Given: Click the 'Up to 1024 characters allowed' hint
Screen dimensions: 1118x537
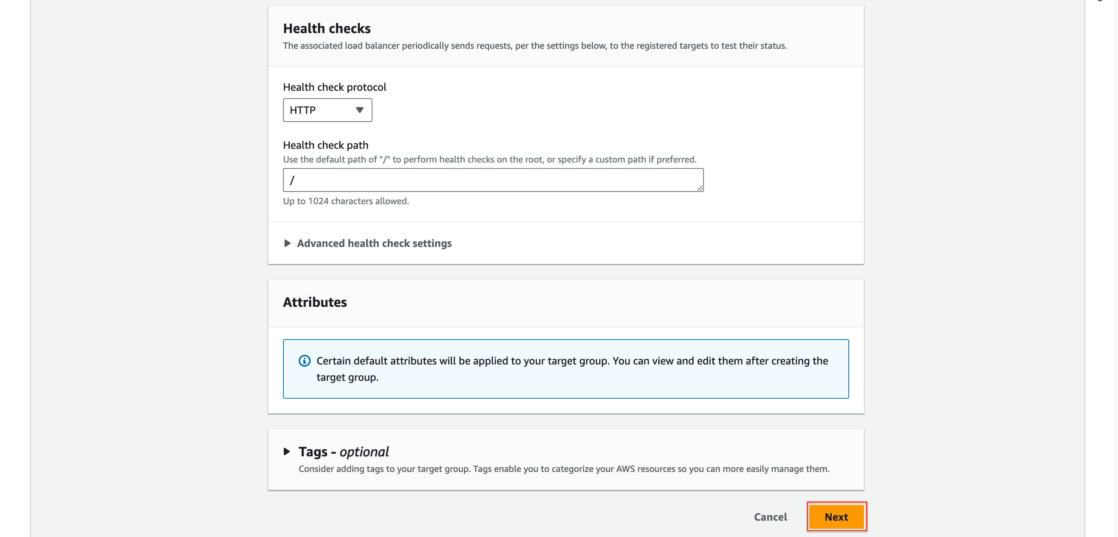Looking at the screenshot, I should coord(346,201).
